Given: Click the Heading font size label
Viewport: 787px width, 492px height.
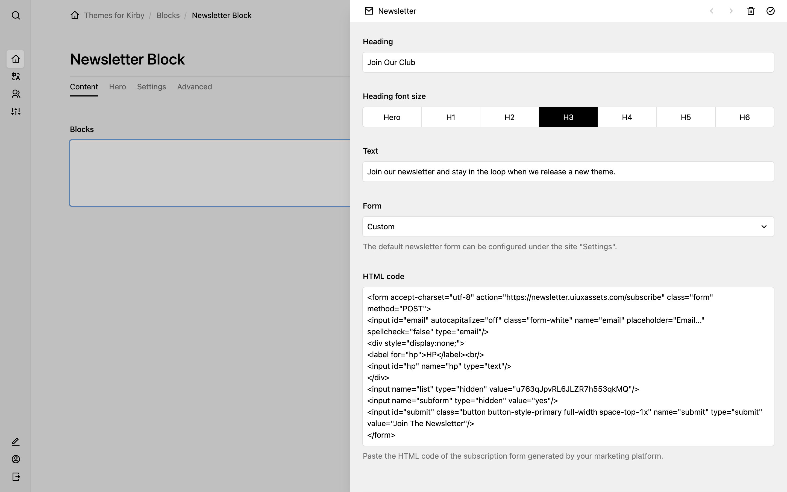Looking at the screenshot, I should click(394, 96).
